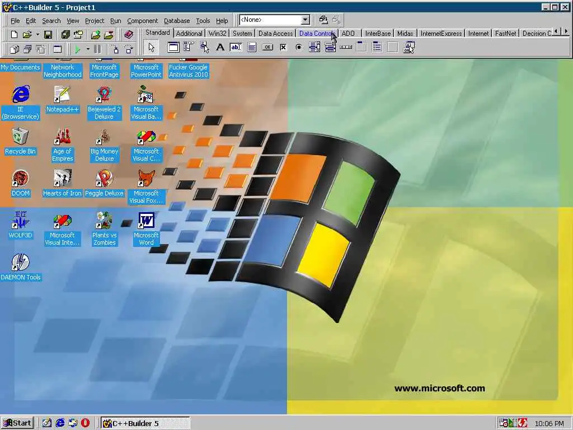Viewport: 573px width, 430px height.
Task: Click the Open folder toolbar icon
Action: (27, 35)
